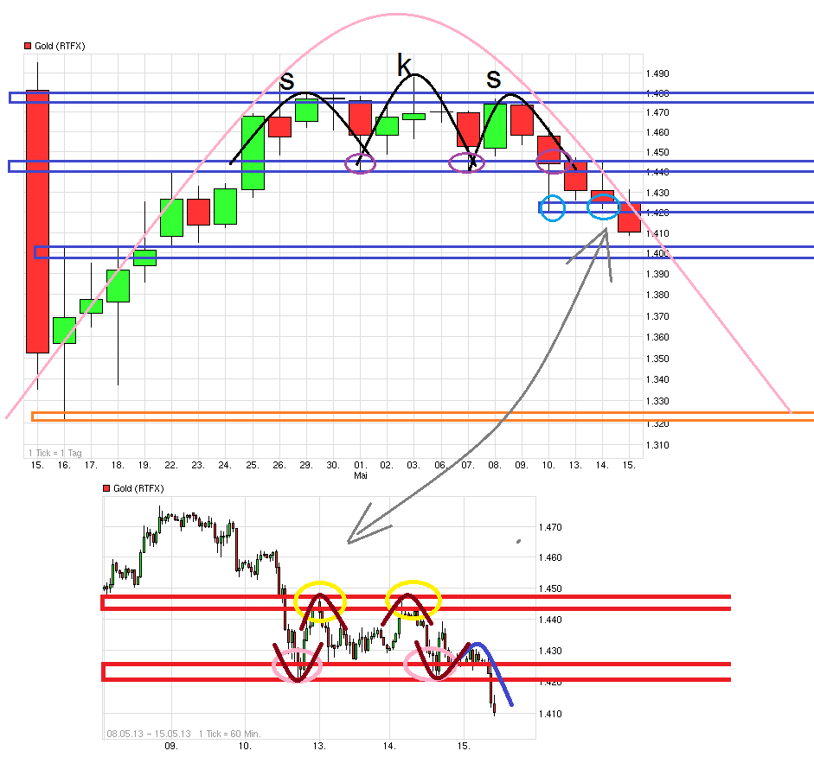Click date label '17.' on the daily chart axis

(x=91, y=465)
